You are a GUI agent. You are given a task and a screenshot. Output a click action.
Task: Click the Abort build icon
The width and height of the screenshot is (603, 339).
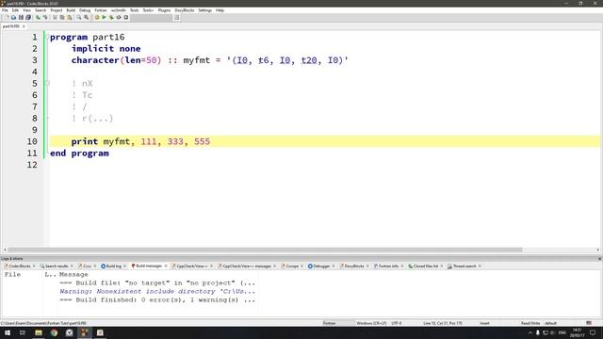(x=125, y=18)
